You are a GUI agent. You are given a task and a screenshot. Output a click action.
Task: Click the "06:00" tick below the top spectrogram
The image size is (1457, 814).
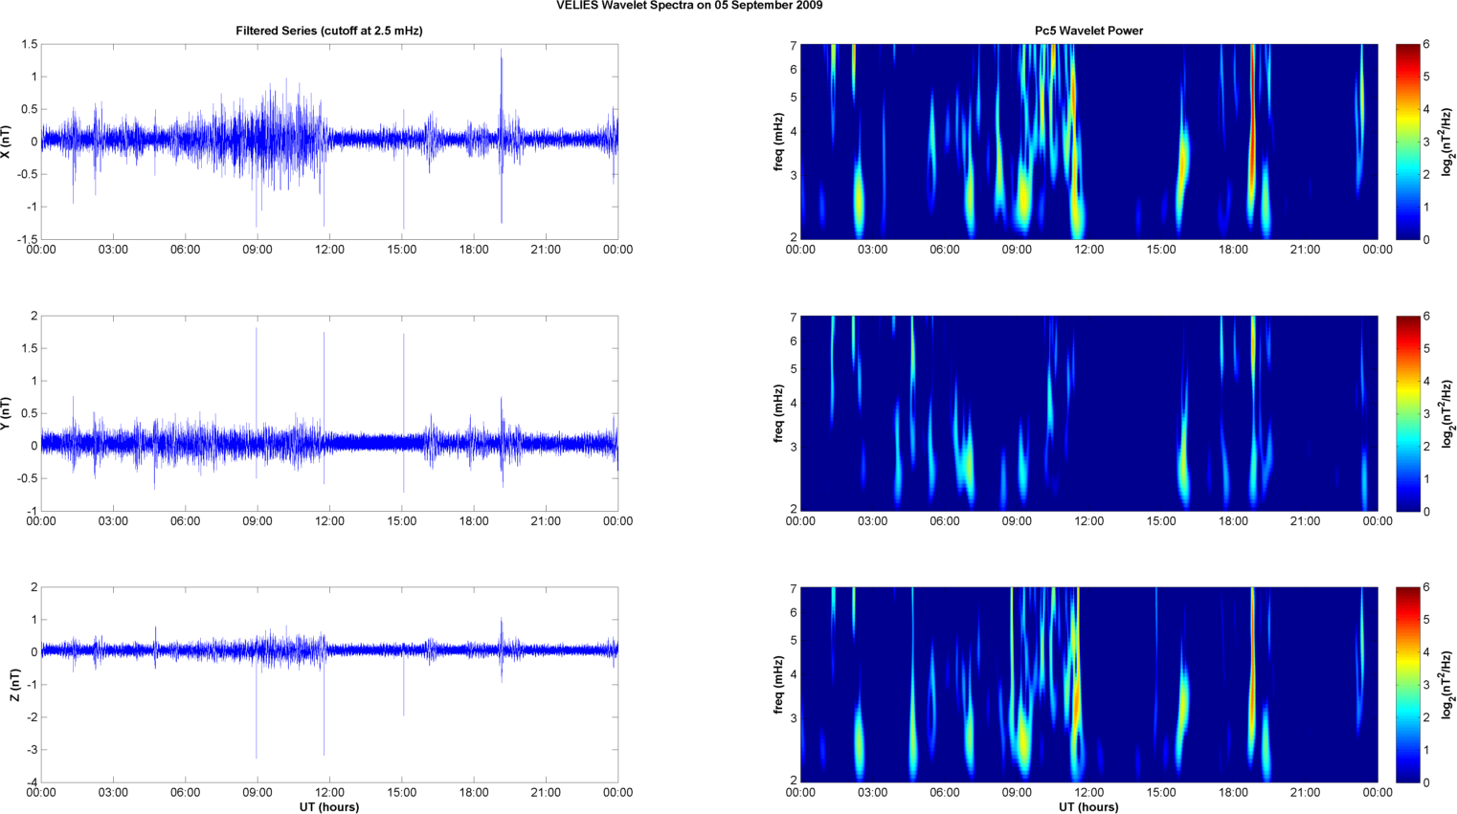point(945,251)
